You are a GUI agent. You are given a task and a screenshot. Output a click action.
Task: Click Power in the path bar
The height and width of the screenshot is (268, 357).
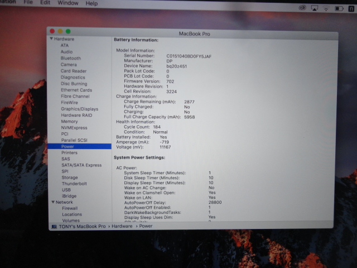pyautogui.click(x=146, y=226)
